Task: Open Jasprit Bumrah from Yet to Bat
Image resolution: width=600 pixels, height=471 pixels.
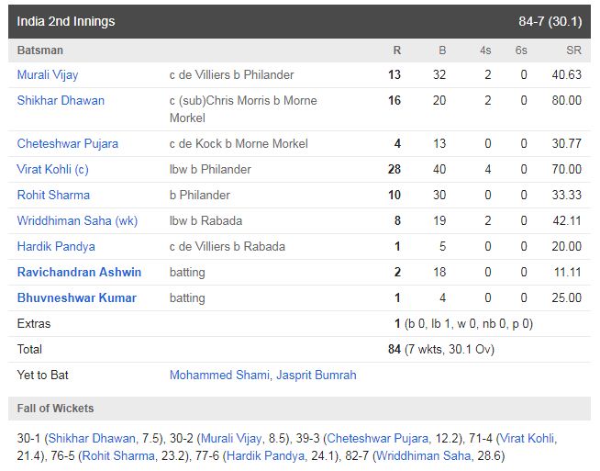Action: (317, 375)
